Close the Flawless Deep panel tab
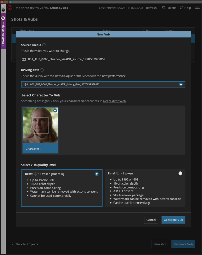 point(3,18)
